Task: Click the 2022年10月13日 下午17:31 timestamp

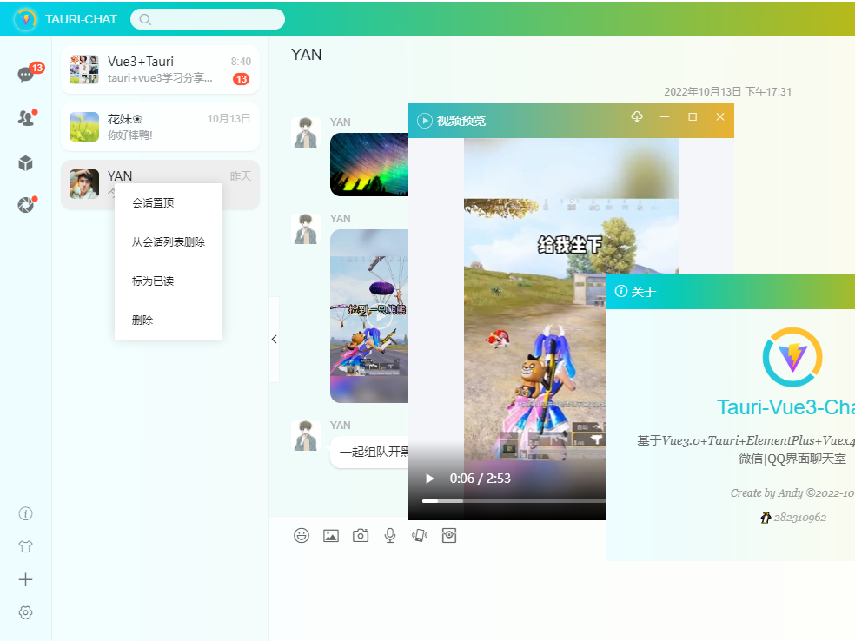Action: (727, 91)
